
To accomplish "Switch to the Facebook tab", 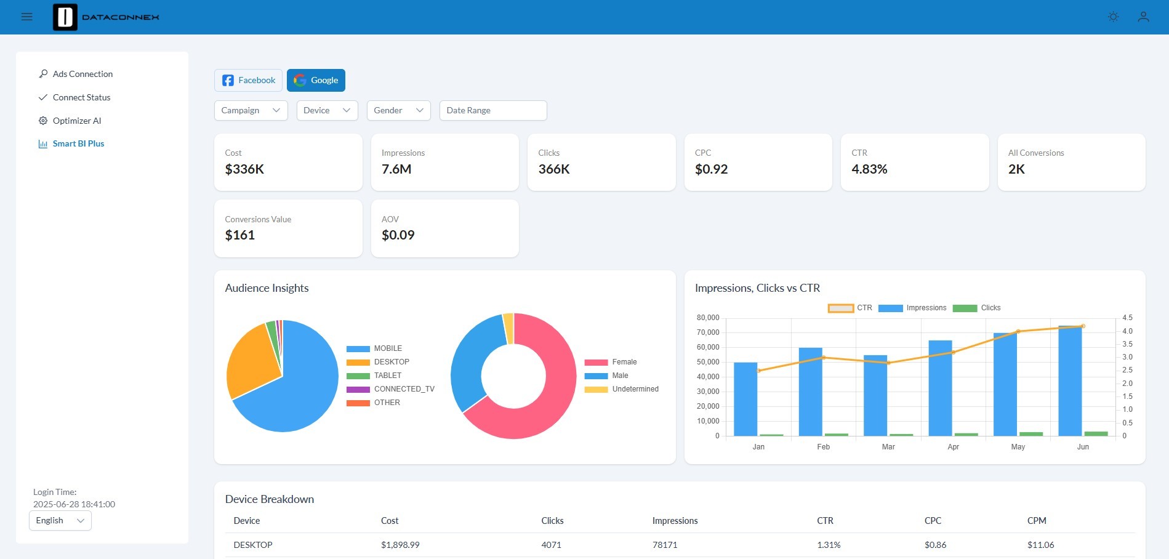I will (248, 81).
